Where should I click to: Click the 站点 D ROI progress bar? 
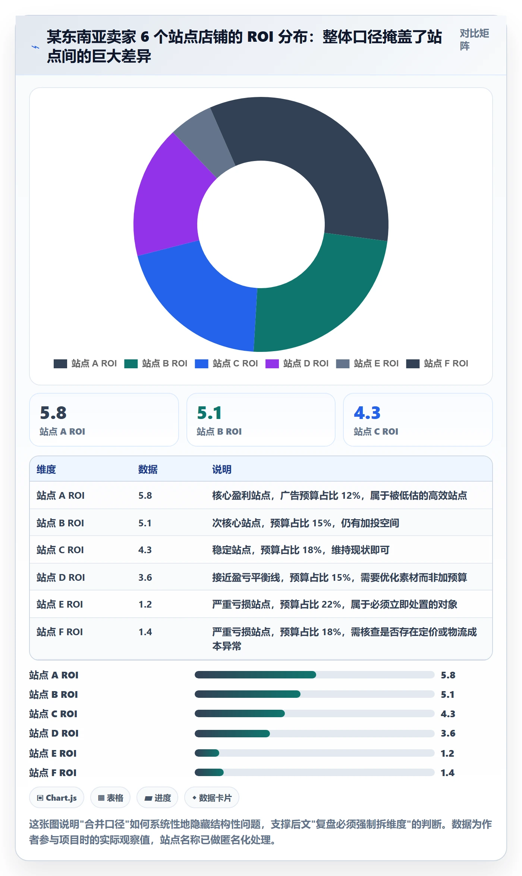pyautogui.click(x=315, y=734)
